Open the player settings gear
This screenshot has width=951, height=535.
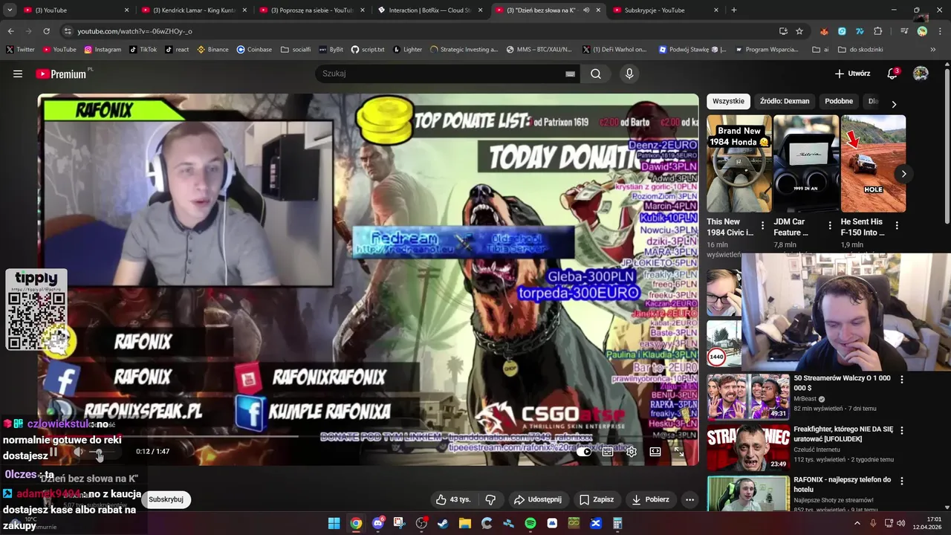pos(632,451)
